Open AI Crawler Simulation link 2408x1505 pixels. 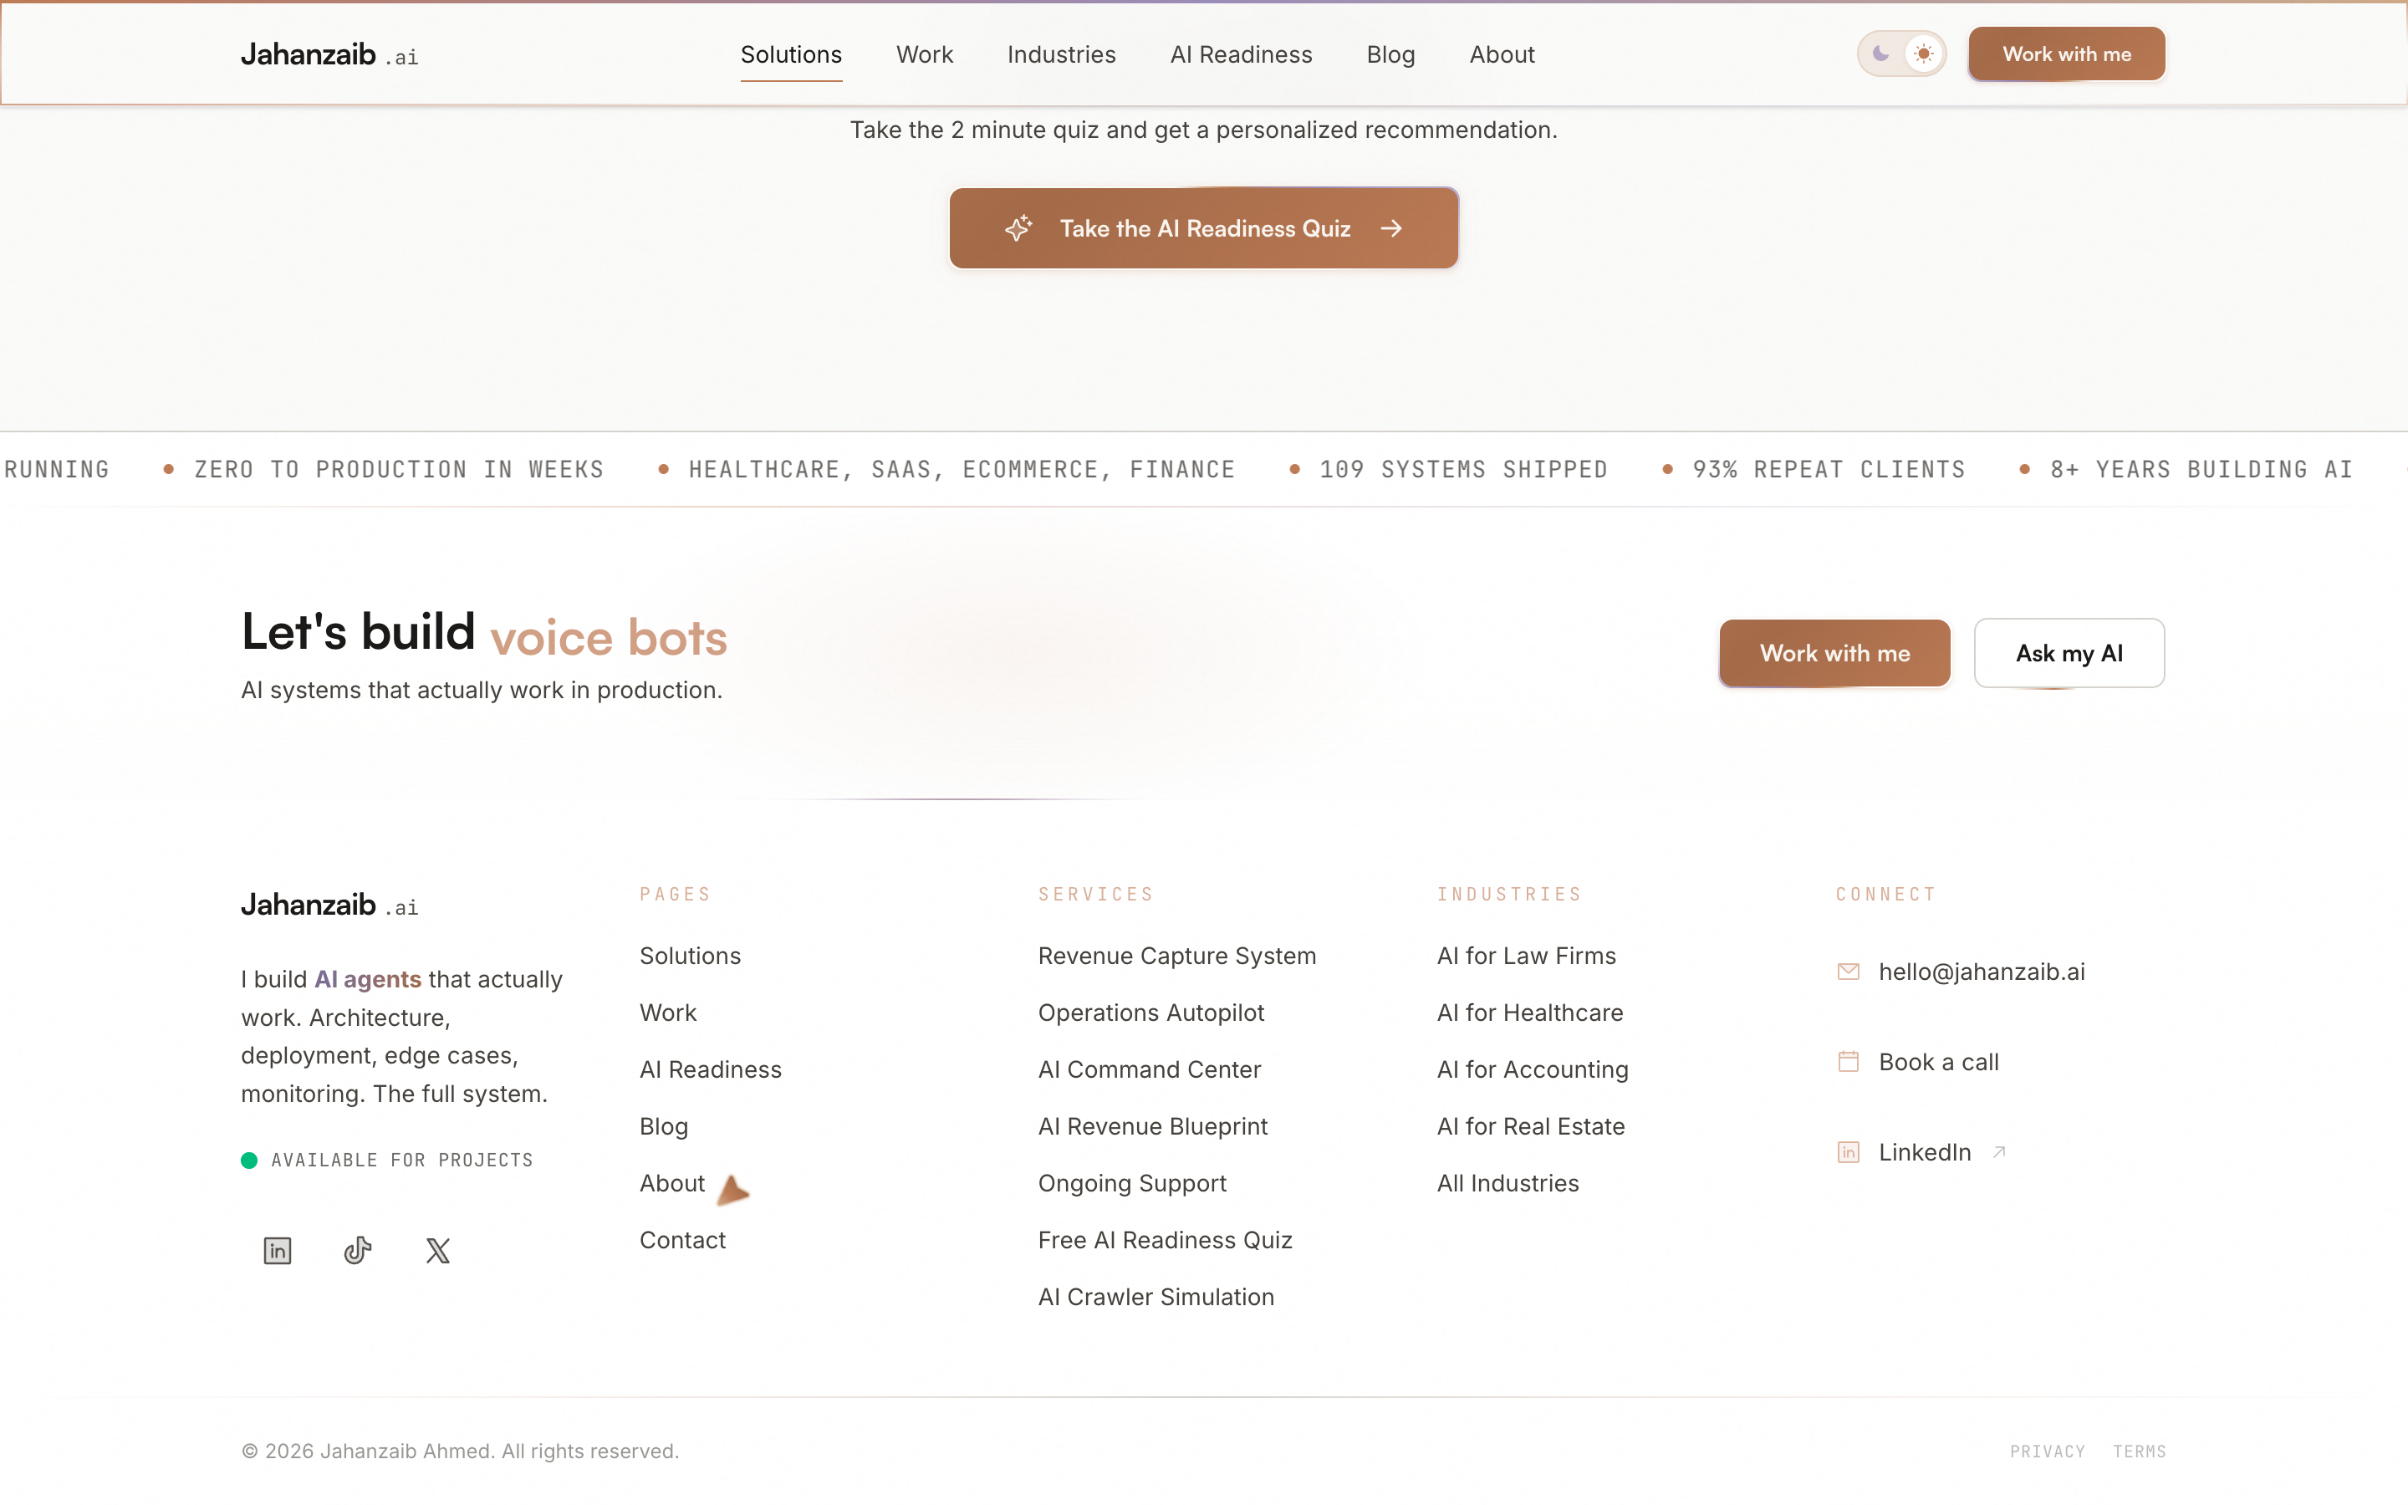[1156, 1296]
